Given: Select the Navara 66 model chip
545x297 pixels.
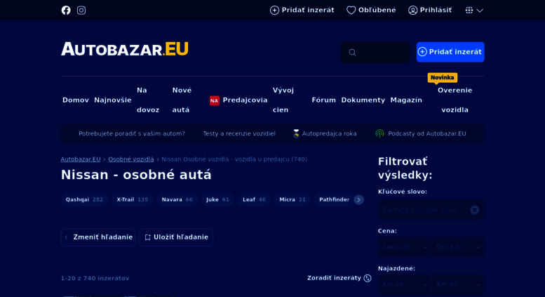Looking at the screenshot, I should 177,199.
